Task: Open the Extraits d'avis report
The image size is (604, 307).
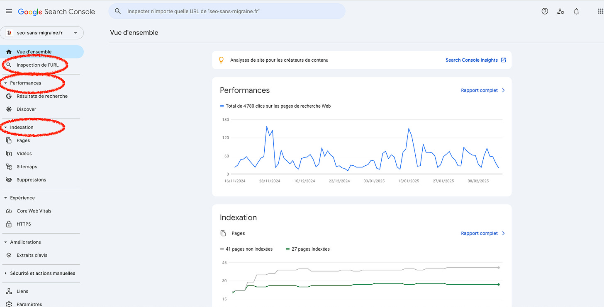Action: (x=32, y=255)
